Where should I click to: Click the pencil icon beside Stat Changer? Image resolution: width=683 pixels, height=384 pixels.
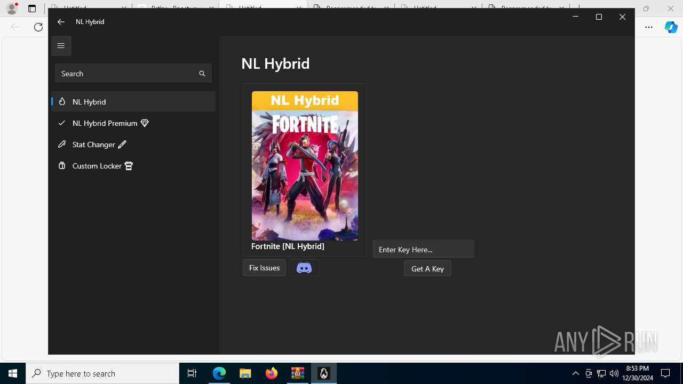coord(122,145)
